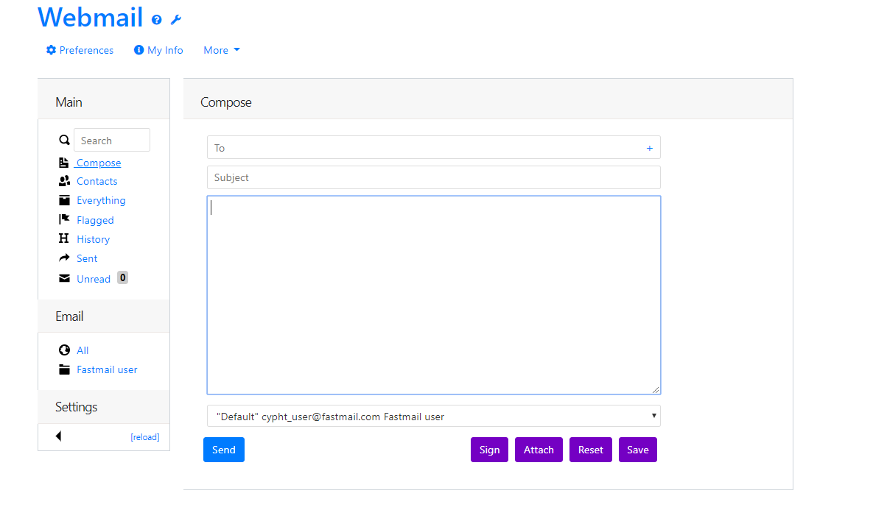Open the Flagged messages
This screenshot has width=887, height=510.
95,220
